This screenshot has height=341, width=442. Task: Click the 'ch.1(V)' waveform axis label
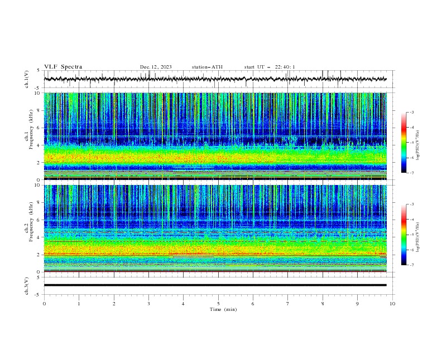27,79
